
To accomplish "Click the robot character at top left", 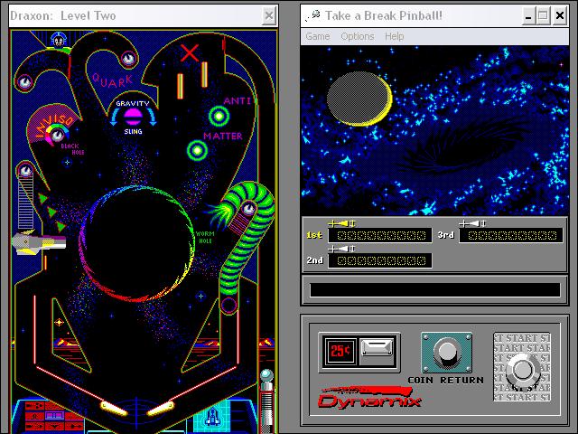I will [x=58, y=40].
